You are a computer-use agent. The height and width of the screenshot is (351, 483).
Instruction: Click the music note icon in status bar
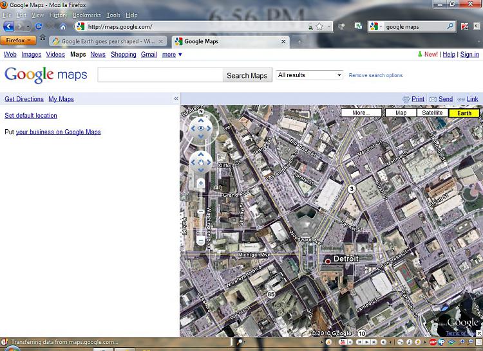(328, 342)
